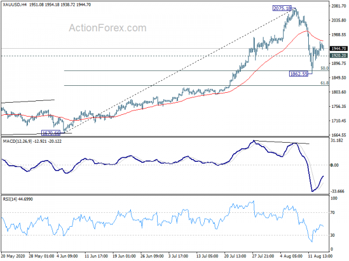
Task: Click the 3 Jul 17:00 date label
Action: click(x=179, y=256)
